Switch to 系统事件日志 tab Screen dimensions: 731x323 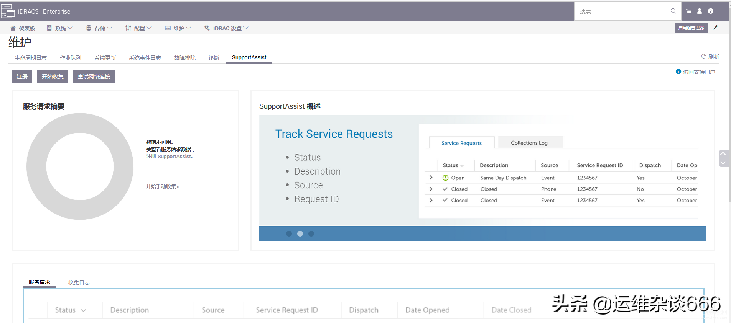[145, 58]
